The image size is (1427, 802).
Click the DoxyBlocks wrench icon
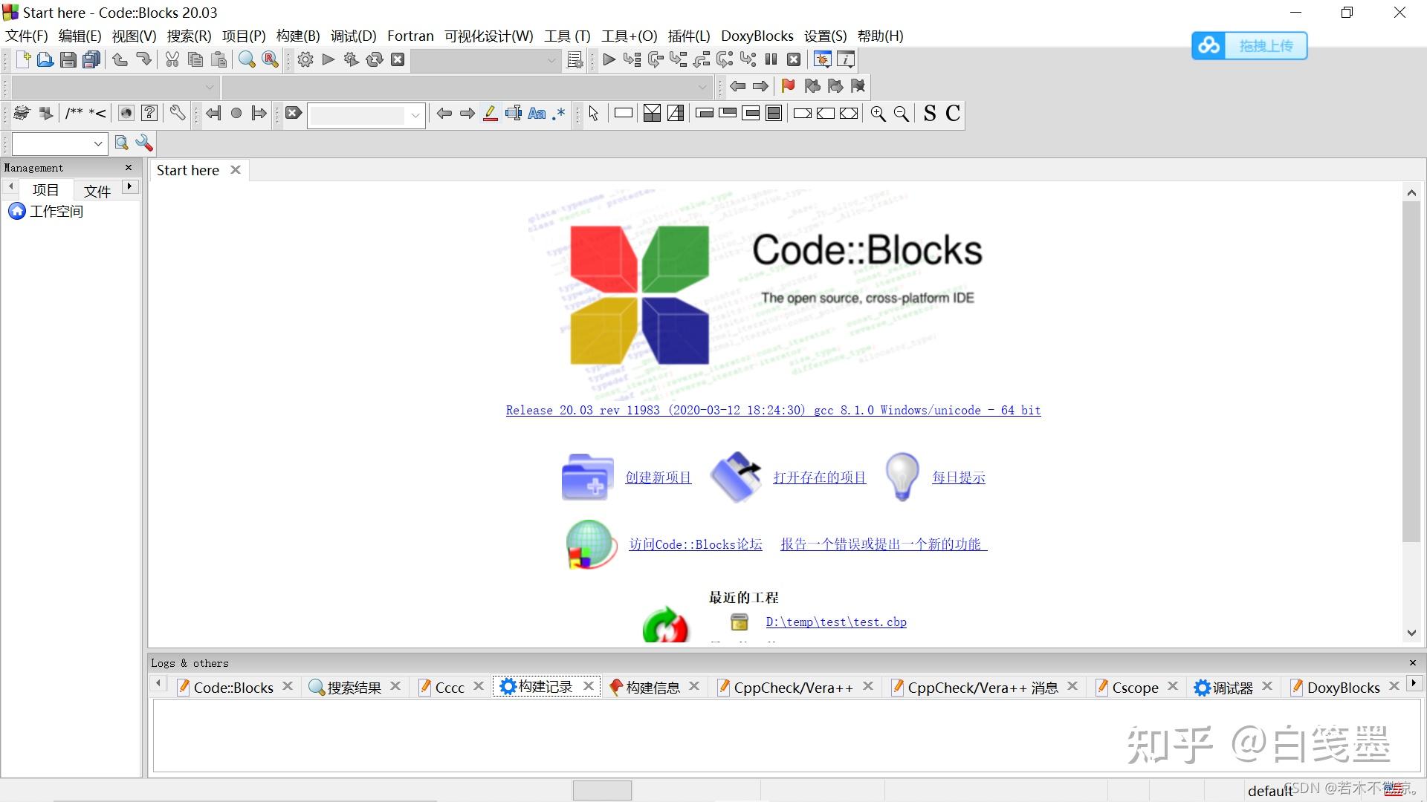[177, 113]
